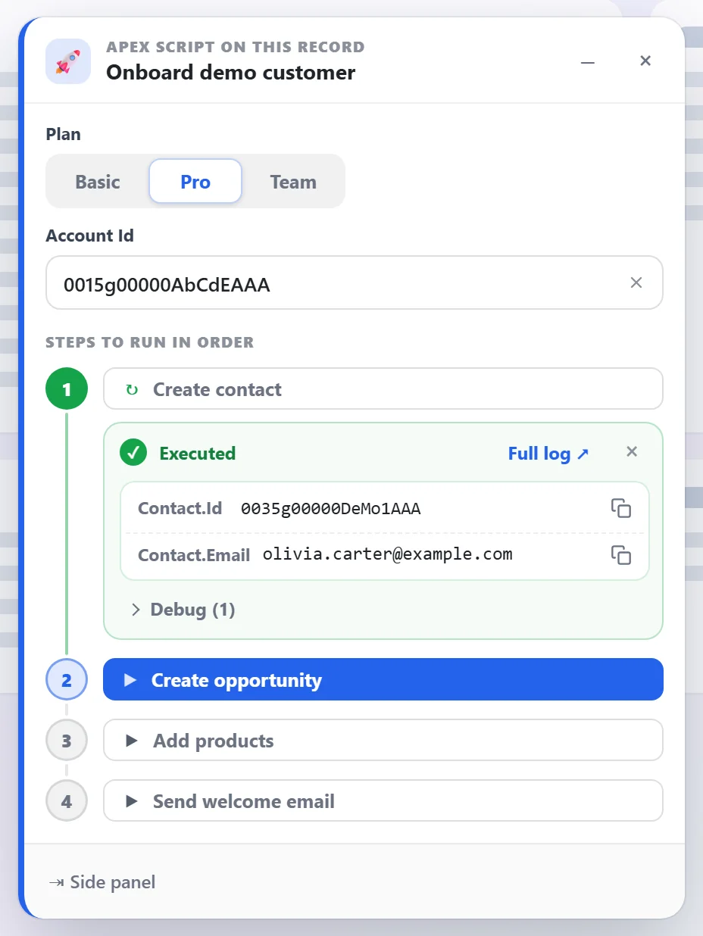703x936 pixels.
Task: Expand the Debug (1) section
Action: tap(183, 610)
